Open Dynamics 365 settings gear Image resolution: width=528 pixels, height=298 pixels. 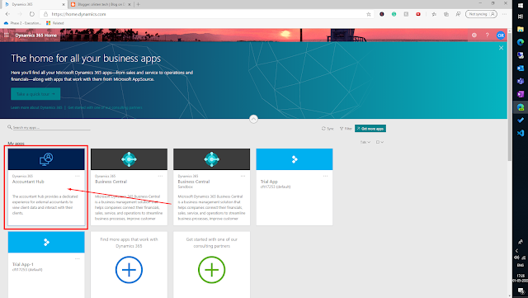(x=474, y=35)
